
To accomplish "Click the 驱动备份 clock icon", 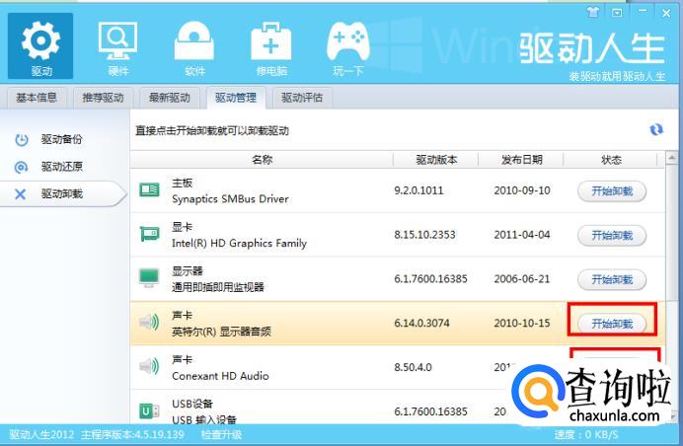I will click(22, 140).
